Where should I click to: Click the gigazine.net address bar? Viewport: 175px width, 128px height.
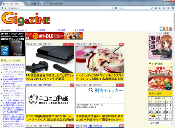click(59, 8)
